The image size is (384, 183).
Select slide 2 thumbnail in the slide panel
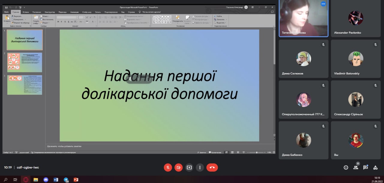25,62
